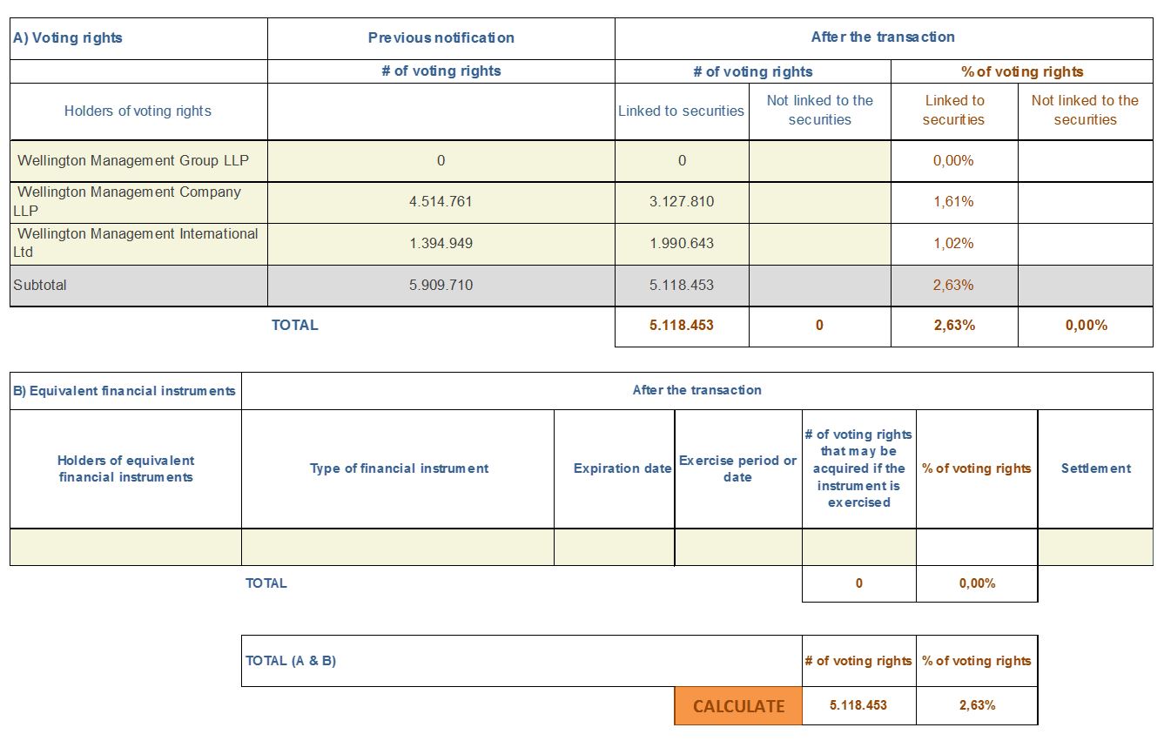Select the empty exercise period or date cell
The height and width of the screenshot is (741, 1164).
(x=738, y=547)
